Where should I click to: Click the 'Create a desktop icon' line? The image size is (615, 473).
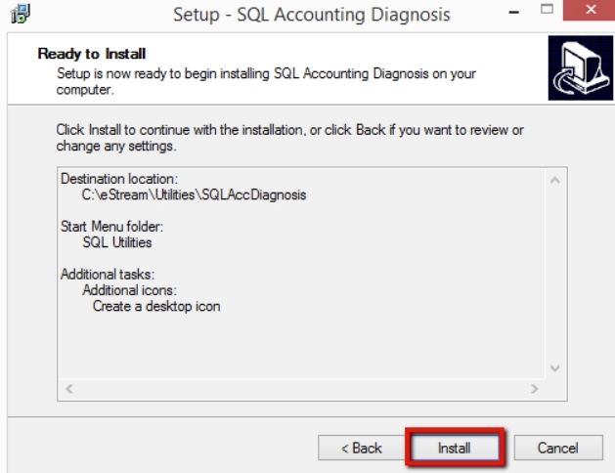point(156,306)
